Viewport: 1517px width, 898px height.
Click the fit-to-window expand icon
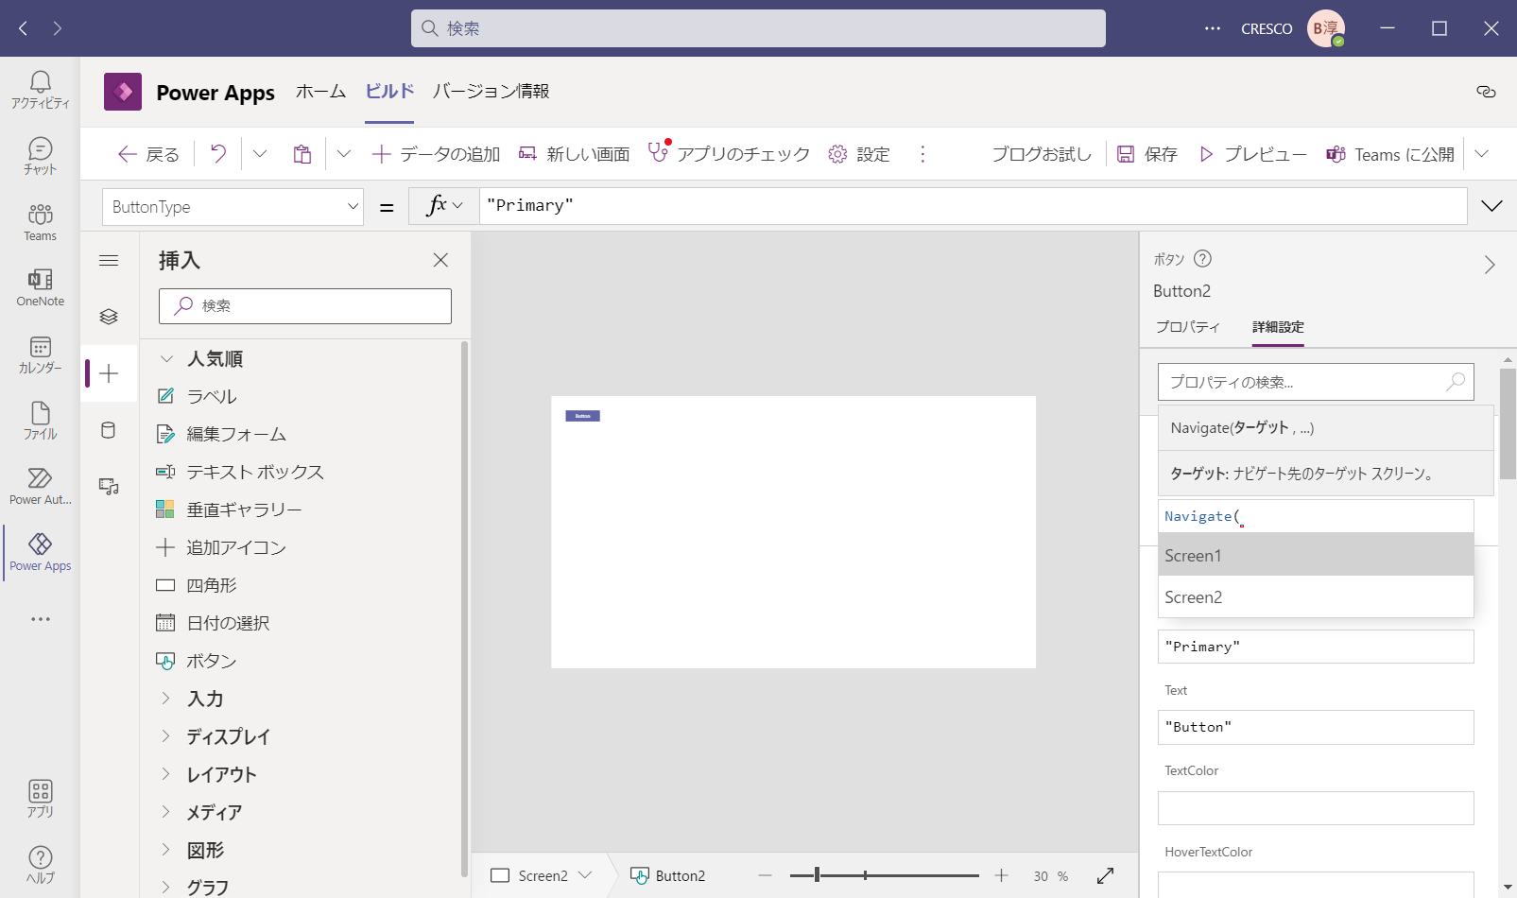[1105, 876]
